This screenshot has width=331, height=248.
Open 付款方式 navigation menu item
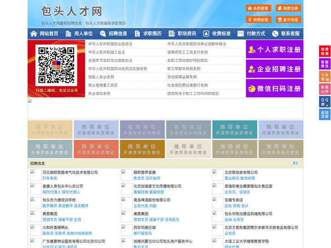tap(256, 34)
